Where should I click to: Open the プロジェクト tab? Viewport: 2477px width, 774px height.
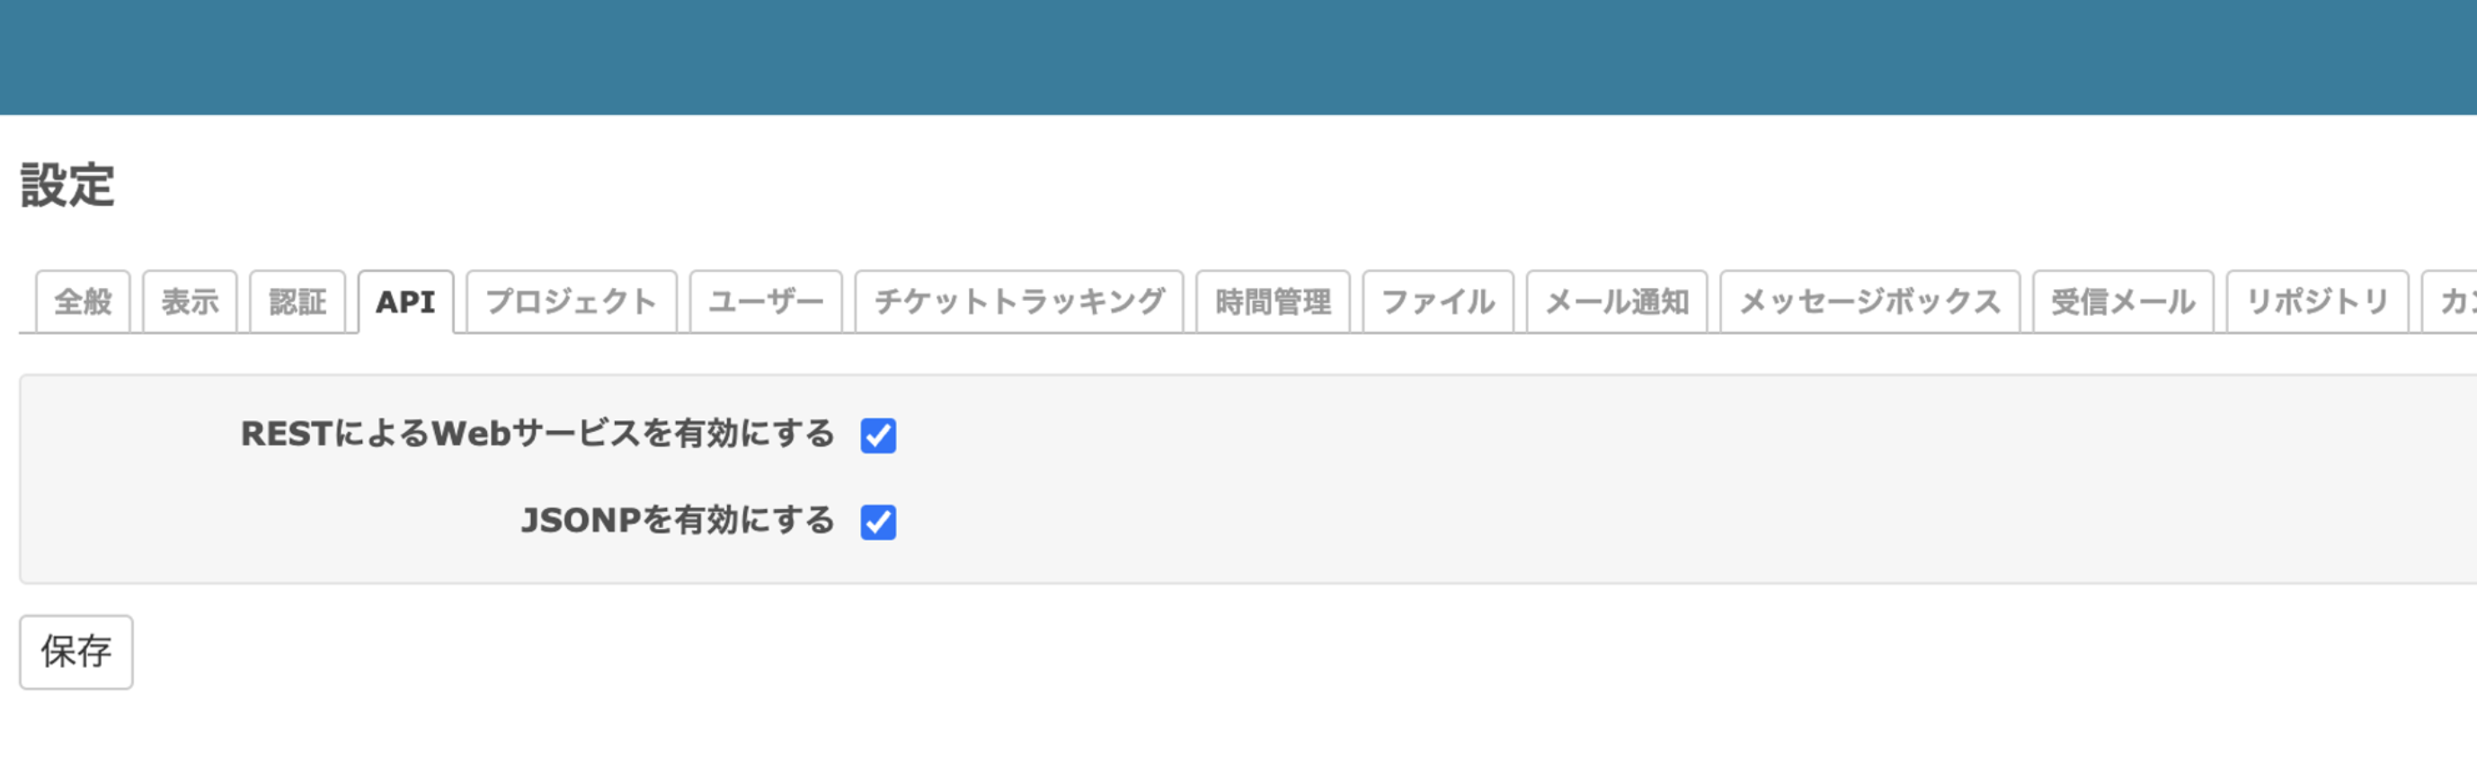[x=572, y=303]
